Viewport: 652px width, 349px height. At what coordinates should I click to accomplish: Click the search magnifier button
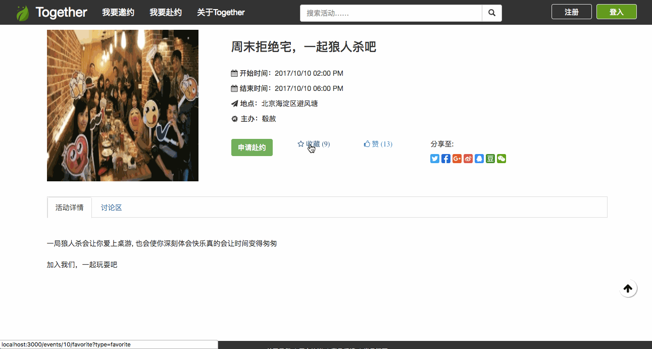coord(492,13)
